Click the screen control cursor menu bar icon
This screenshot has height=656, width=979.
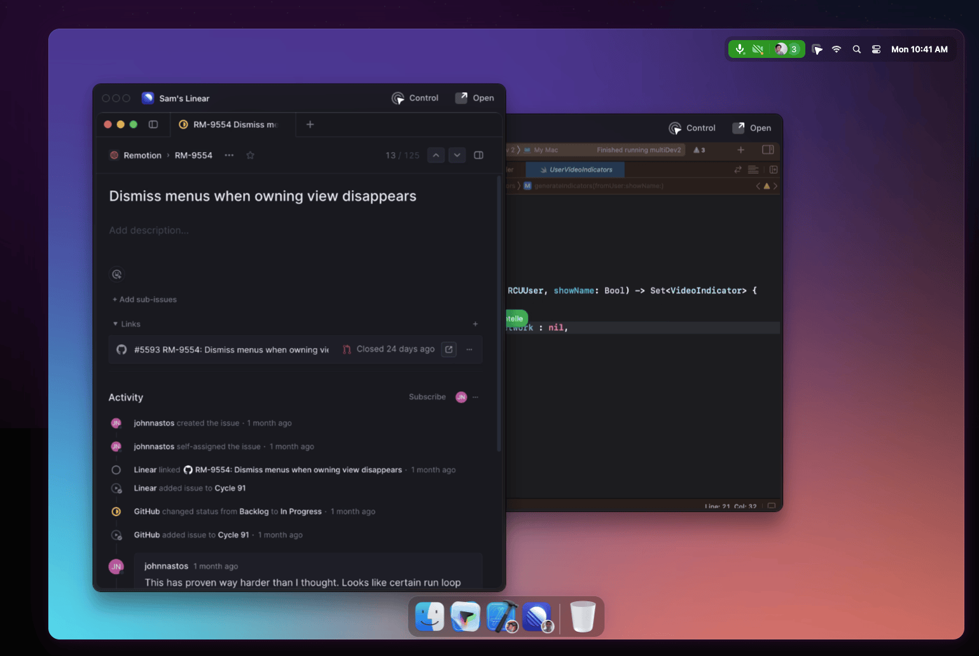coord(817,49)
